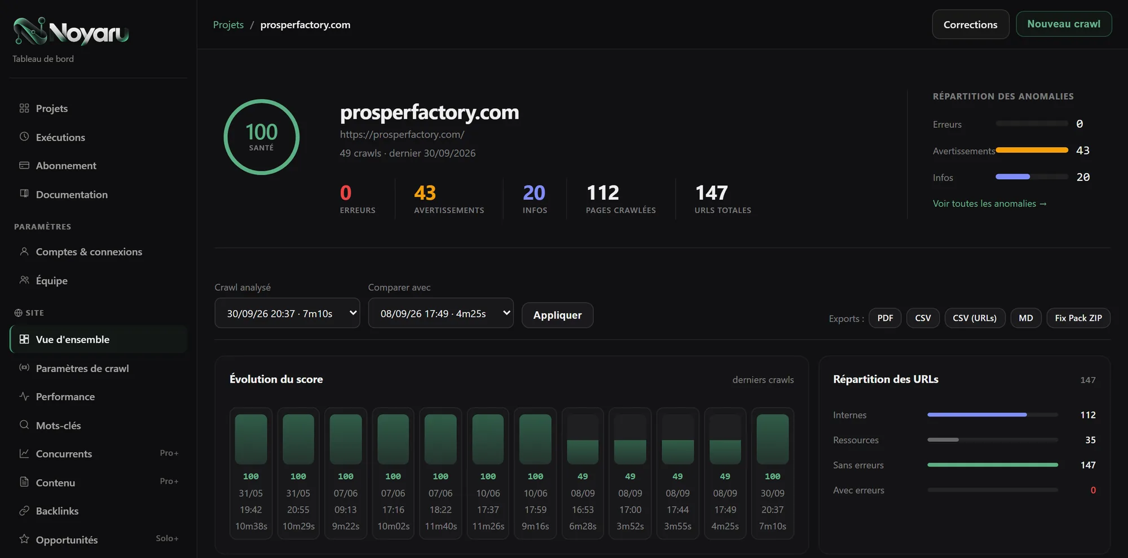
Task: Start a Nouveau crawl
Action: (x=1064, y=24)
